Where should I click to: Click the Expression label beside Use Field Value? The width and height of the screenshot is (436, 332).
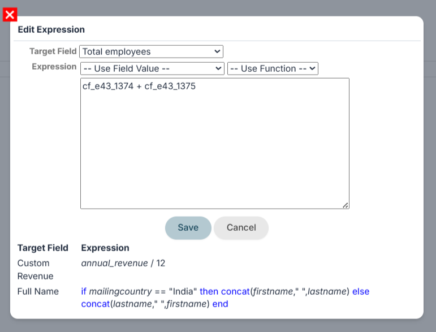pyautogui.click(x=54, y=67)
